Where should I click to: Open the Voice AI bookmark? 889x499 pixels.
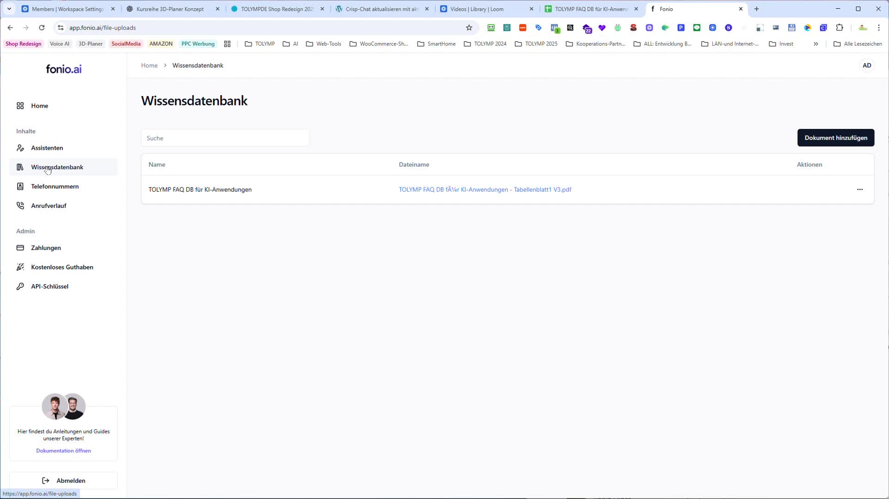click(60, 44)
